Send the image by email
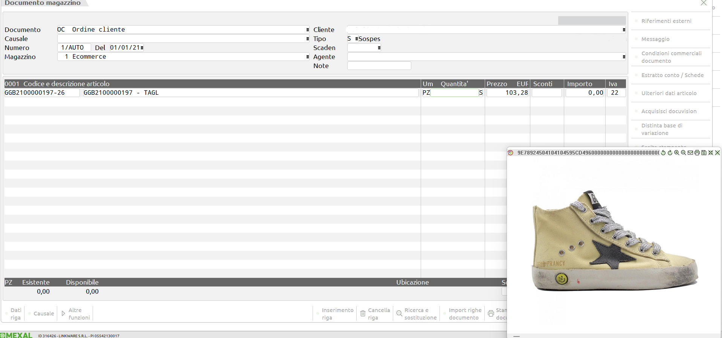Image resolution: width=722 pixels, height=338 pixels. tap(690, 153)
